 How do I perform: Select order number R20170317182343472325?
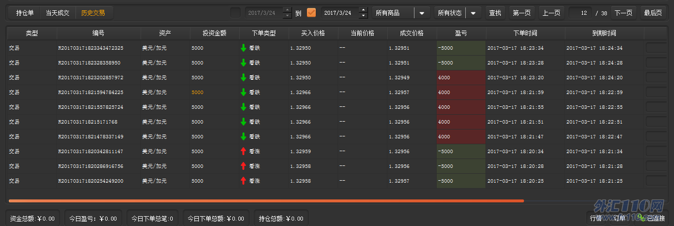pos(91,48)
